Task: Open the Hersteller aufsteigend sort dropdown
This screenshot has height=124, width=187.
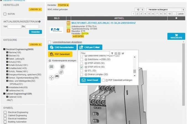Action: coord(166,10)
